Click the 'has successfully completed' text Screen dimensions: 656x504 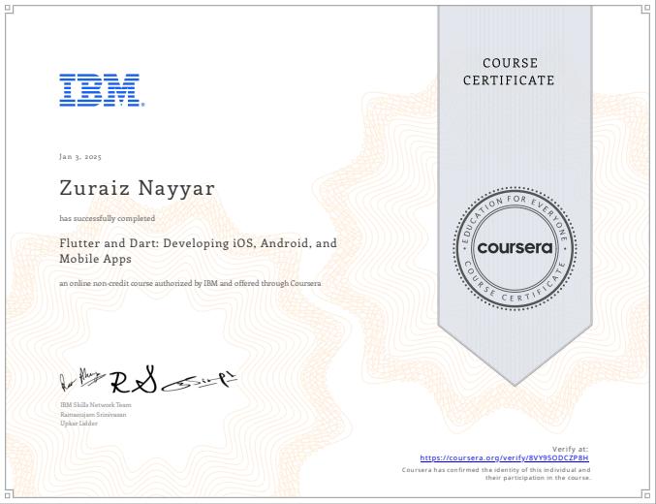point(107,219)
